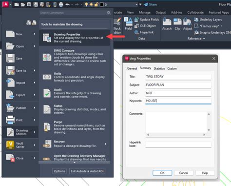Toggle the layer lock padlock icon

(x=96, y=4)
